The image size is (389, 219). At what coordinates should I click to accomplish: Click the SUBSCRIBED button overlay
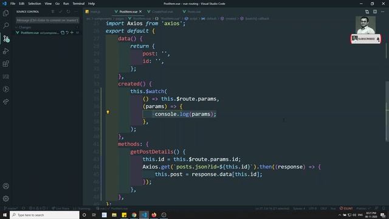pos(366,39)
